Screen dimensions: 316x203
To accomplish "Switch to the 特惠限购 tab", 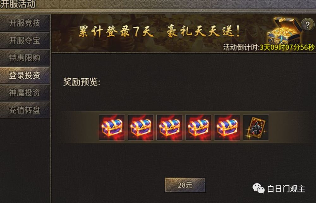I will (25, 58).
